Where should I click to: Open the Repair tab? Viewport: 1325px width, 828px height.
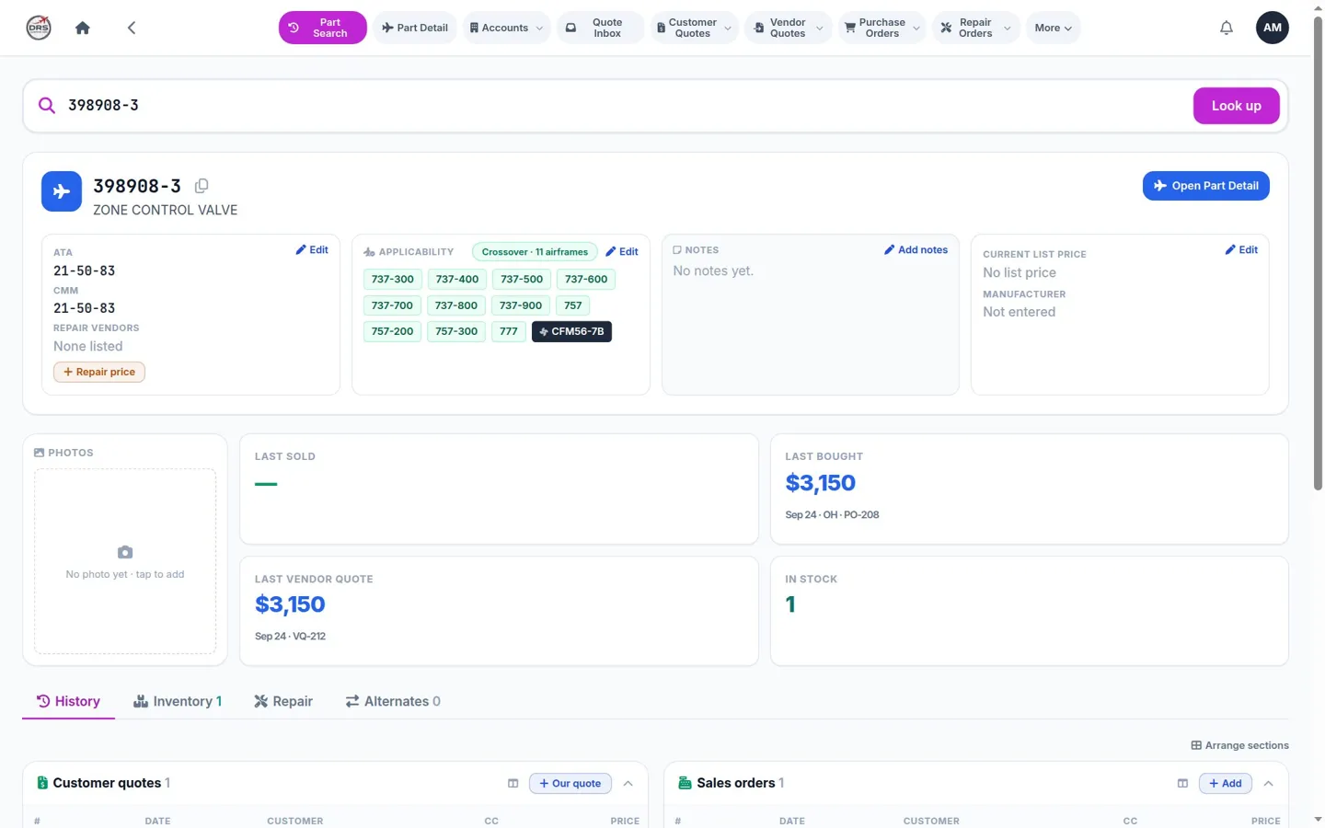pos(283,701)
